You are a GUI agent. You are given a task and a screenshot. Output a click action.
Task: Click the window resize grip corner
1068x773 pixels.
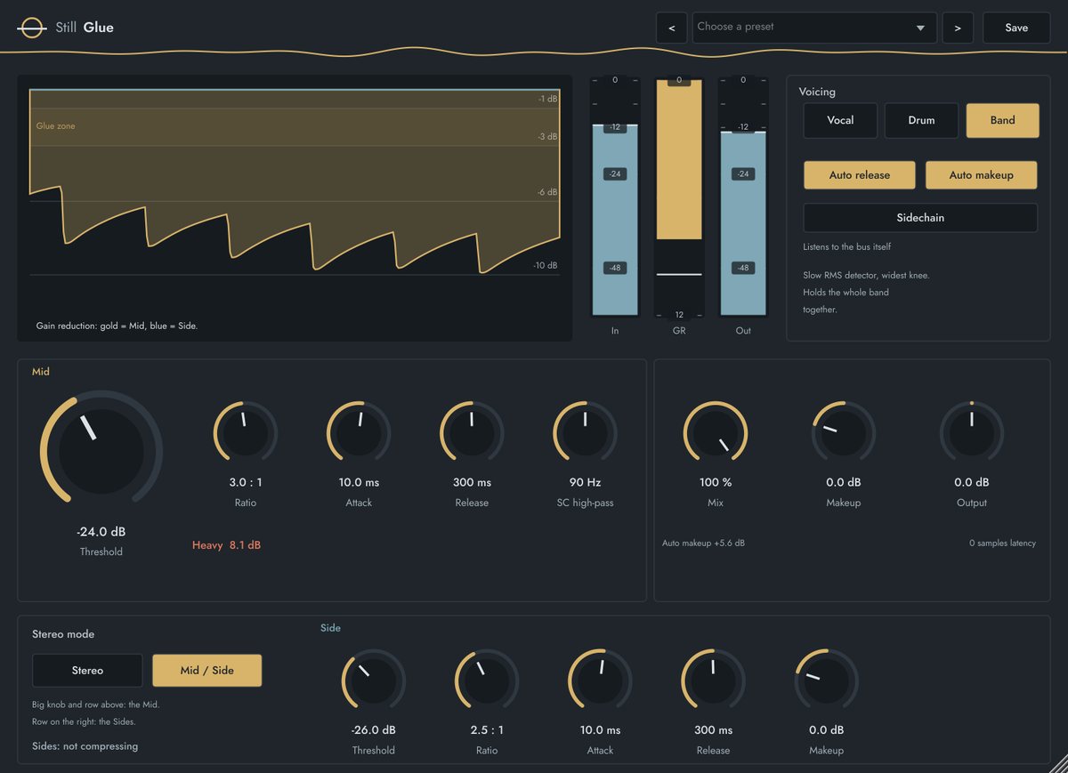click(x=1057, y=763)
